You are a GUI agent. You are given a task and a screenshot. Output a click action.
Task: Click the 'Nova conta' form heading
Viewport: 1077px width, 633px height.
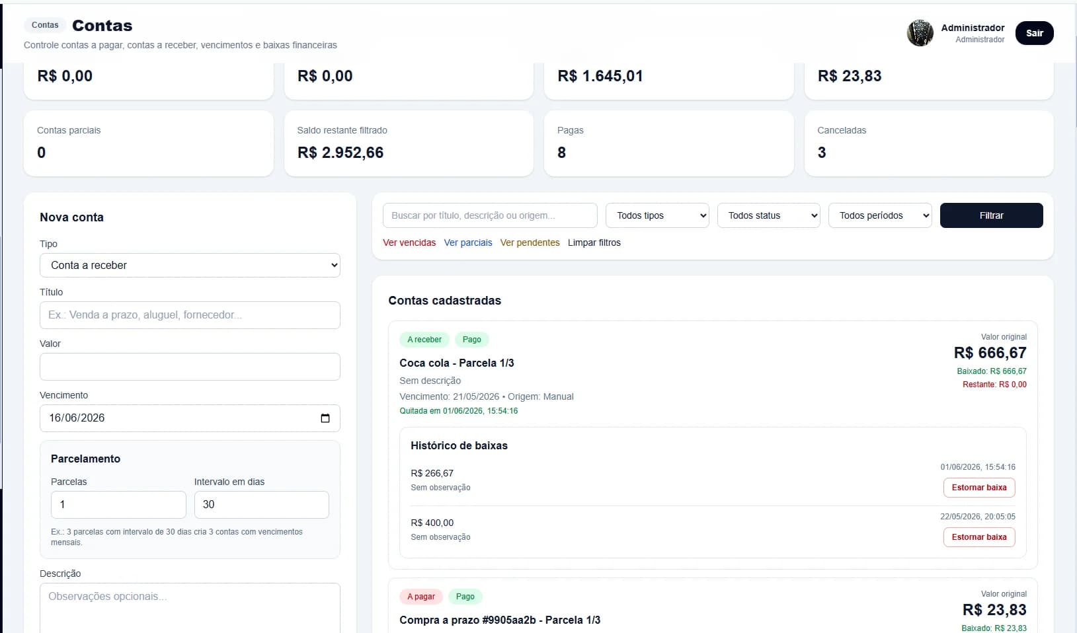[x=71, y=217]
